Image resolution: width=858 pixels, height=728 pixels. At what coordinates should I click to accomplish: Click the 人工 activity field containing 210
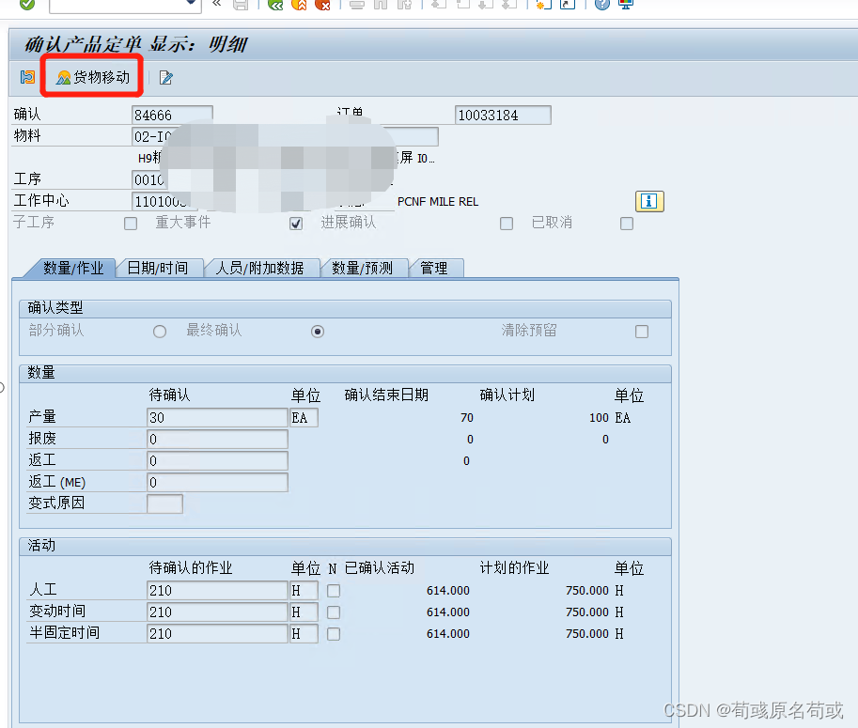click(217, 590)
